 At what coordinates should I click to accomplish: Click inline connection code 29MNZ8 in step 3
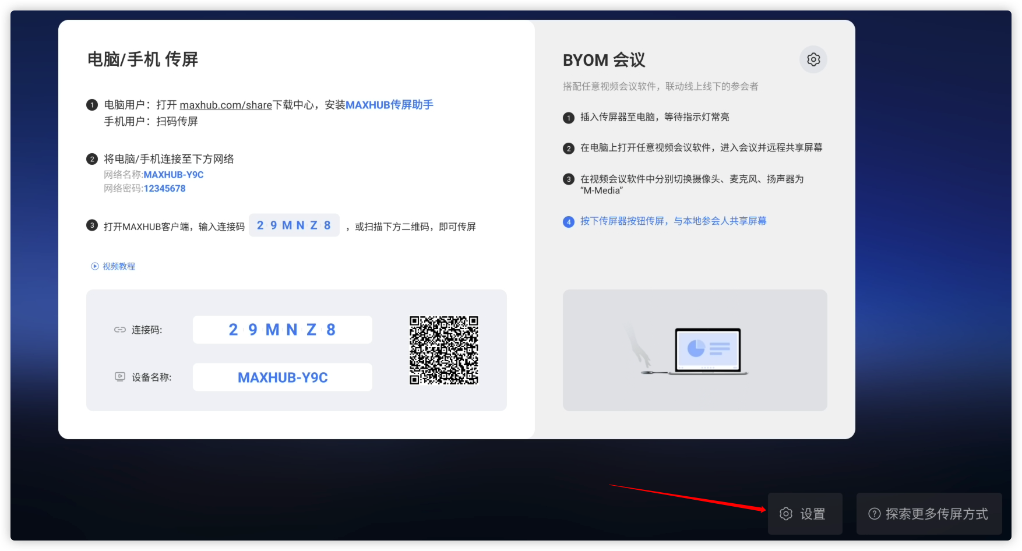pyautogui.click(x=294, y=225)
